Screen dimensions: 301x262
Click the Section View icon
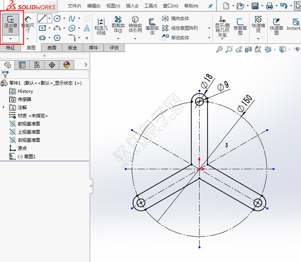coord(248,50)
